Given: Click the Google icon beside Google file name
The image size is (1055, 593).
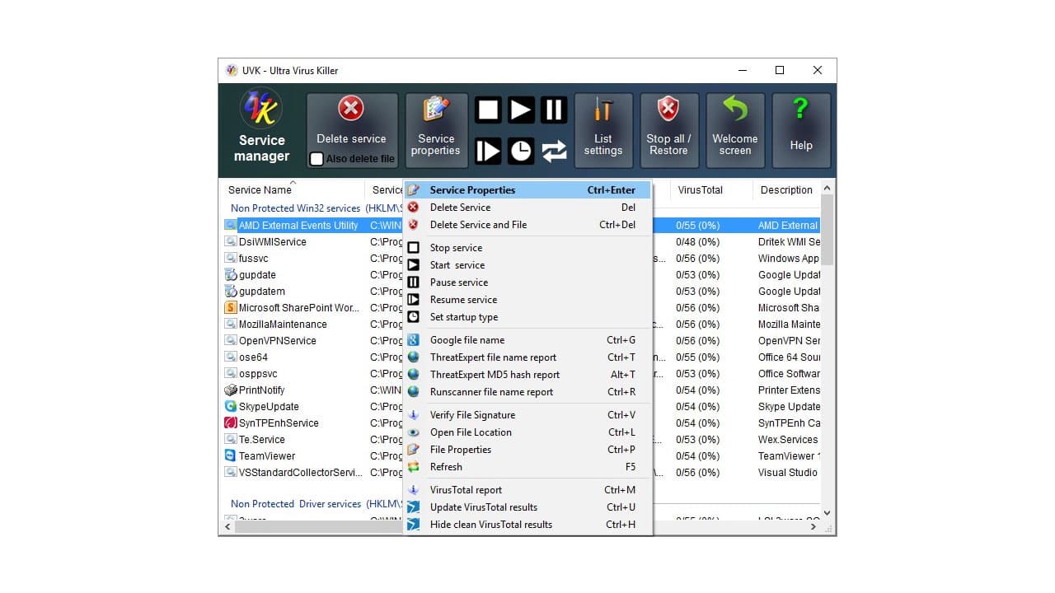Looking at the screenshot, I should tap(415, 339).
